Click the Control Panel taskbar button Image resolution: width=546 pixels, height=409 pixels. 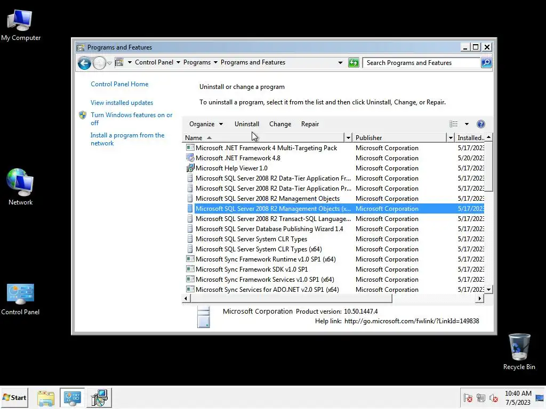73,397
